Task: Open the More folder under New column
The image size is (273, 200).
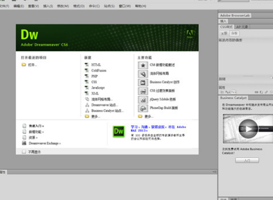Action: (x=87, y=116)
